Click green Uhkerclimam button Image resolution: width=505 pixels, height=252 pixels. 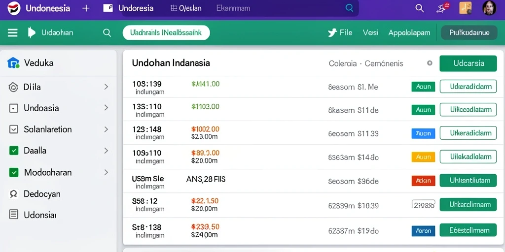click(469, 204)
